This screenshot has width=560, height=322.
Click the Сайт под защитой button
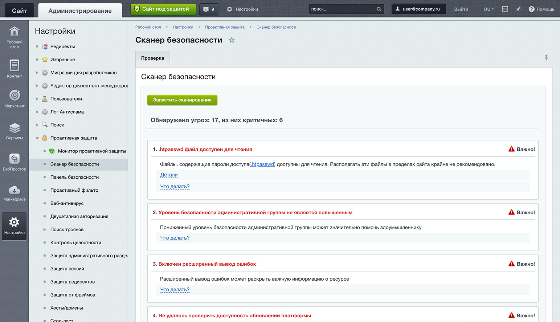(163, 9)
